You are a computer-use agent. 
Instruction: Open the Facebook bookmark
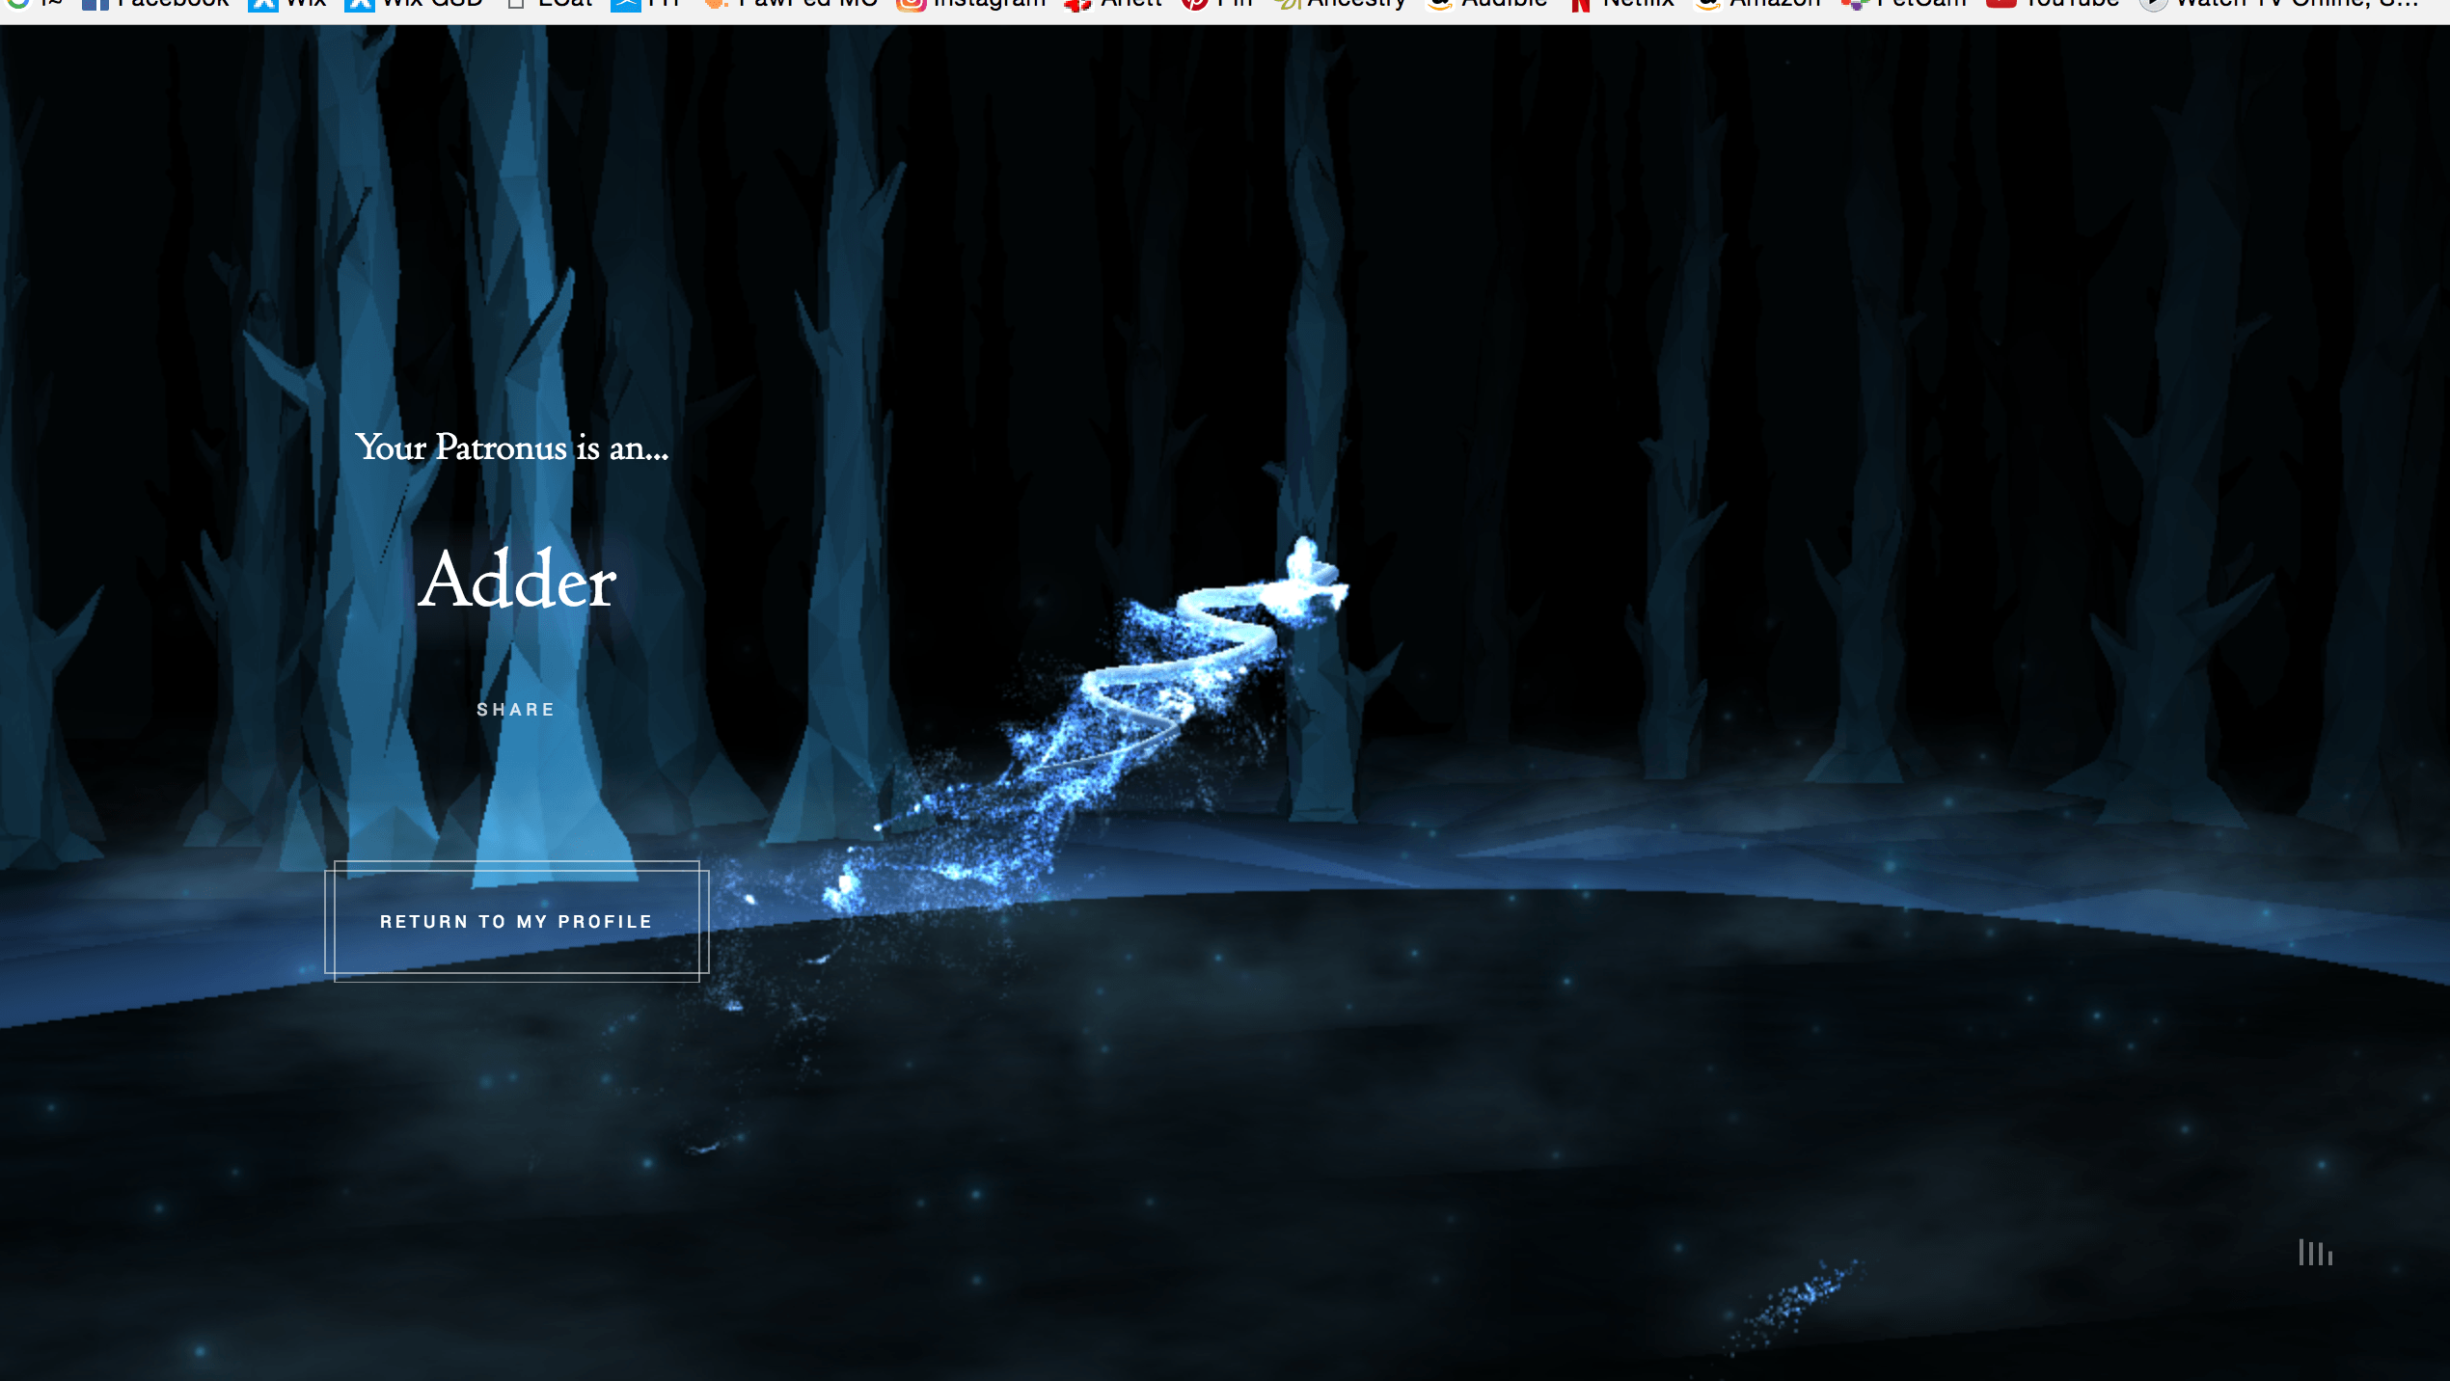pos(156,5)
